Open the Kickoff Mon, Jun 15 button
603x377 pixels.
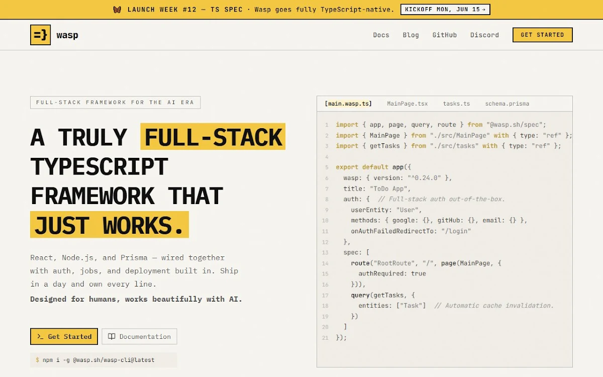pos(445,10)
